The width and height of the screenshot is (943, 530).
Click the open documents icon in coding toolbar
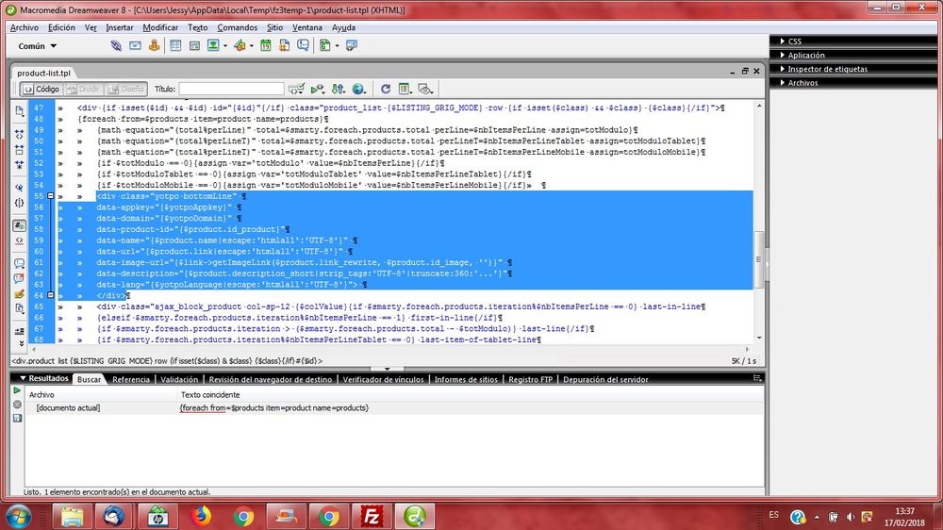pyautogui.click(x=19, y=111)
